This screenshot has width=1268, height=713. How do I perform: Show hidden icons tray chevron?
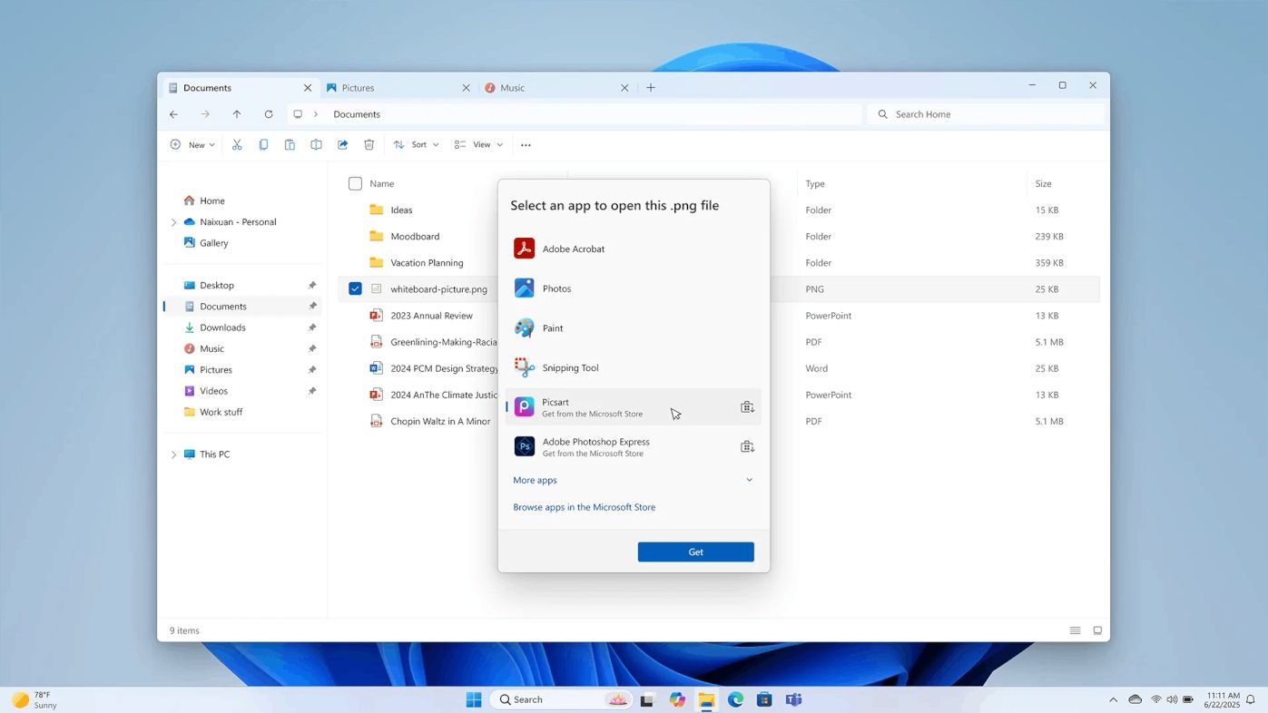1114,699
